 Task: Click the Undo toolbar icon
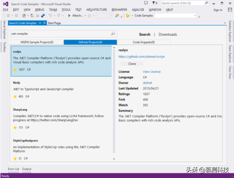[x=50, y=16]
